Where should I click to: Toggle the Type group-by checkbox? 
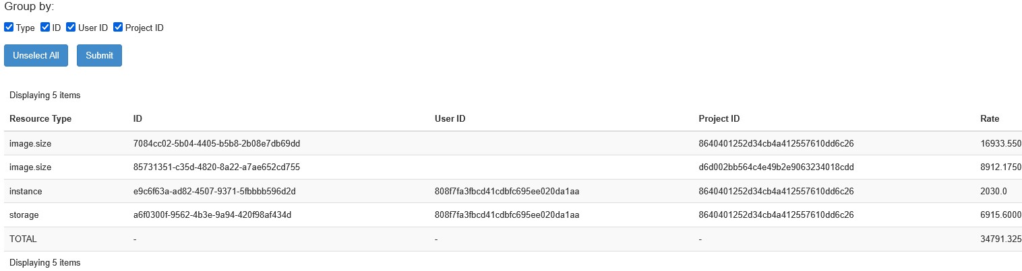pos(9,28)
